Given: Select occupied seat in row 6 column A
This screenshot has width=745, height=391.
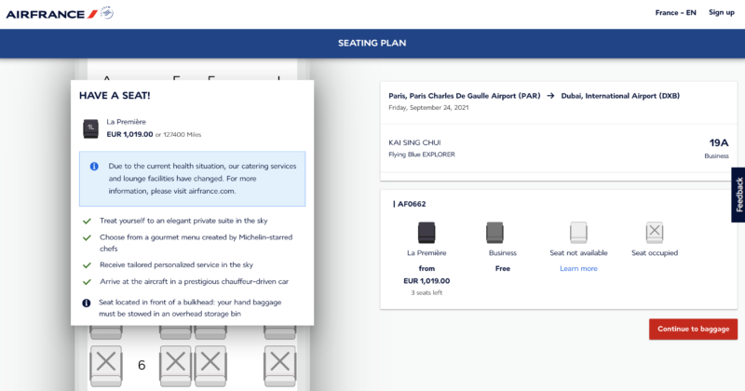Looking at the screenshot, I should [106, 366].
